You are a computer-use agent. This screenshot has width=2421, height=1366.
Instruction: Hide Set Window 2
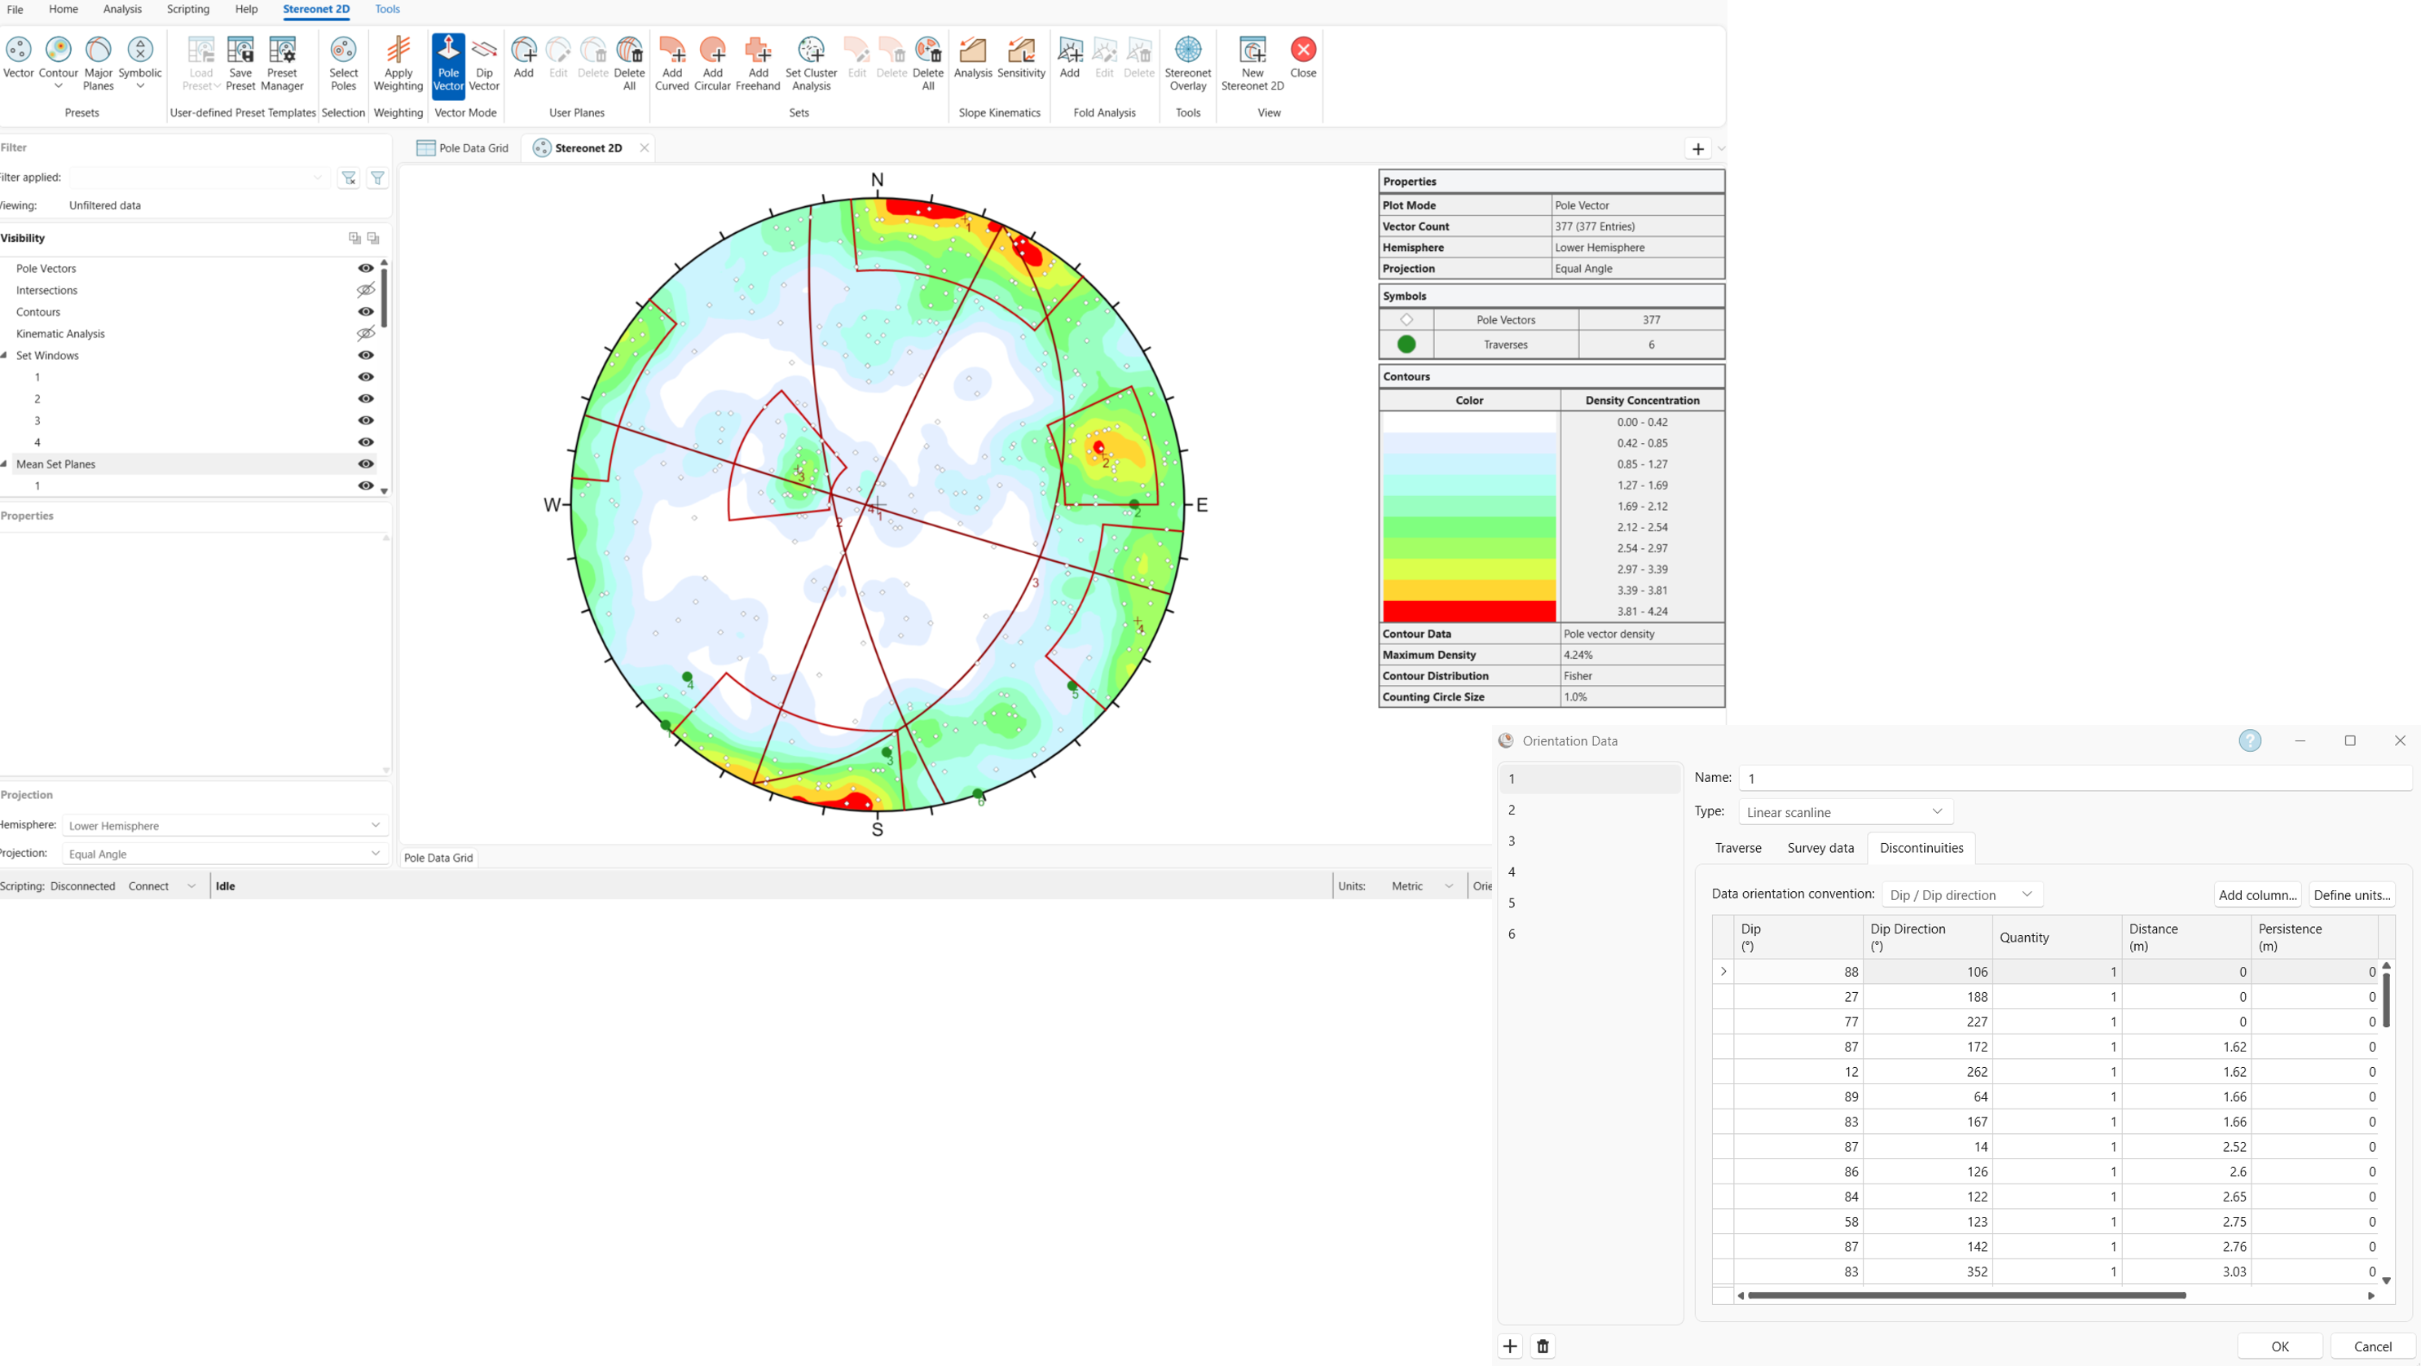pyautogui.click(x=364, y=398)
